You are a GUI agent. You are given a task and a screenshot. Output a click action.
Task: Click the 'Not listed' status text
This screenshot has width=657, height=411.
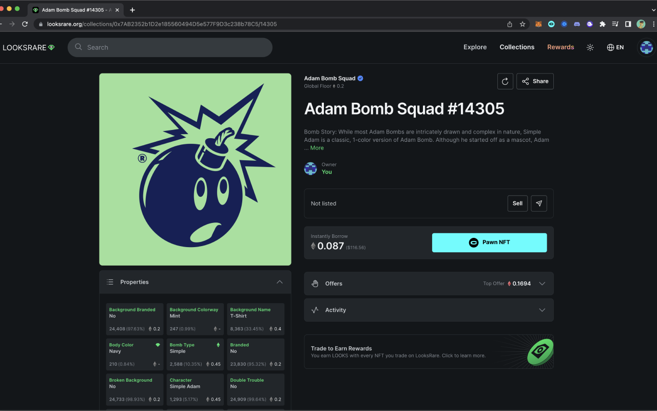pos(323,203)
